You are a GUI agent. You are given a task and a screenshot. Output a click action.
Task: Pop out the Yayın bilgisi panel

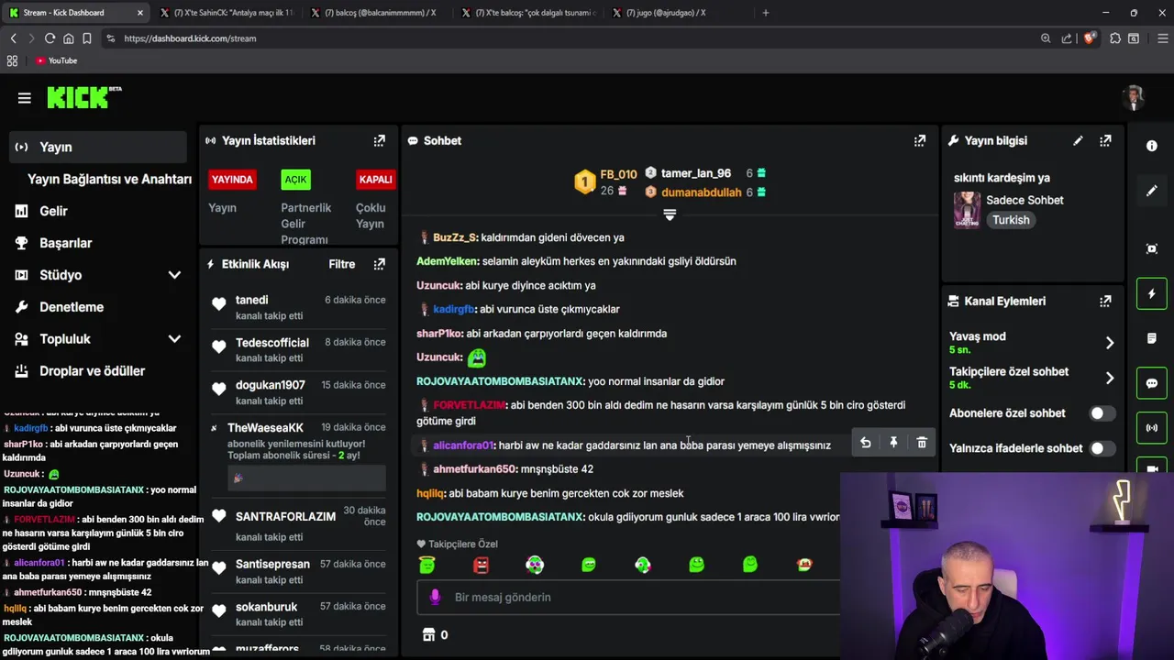[1105, 140]
